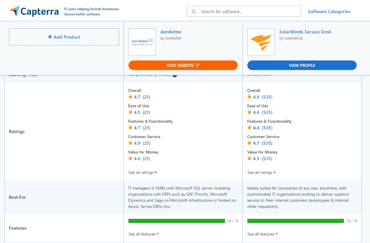370x243 pixels.
Task: Click the plus icon in Add Product
Action: point(50,37)
